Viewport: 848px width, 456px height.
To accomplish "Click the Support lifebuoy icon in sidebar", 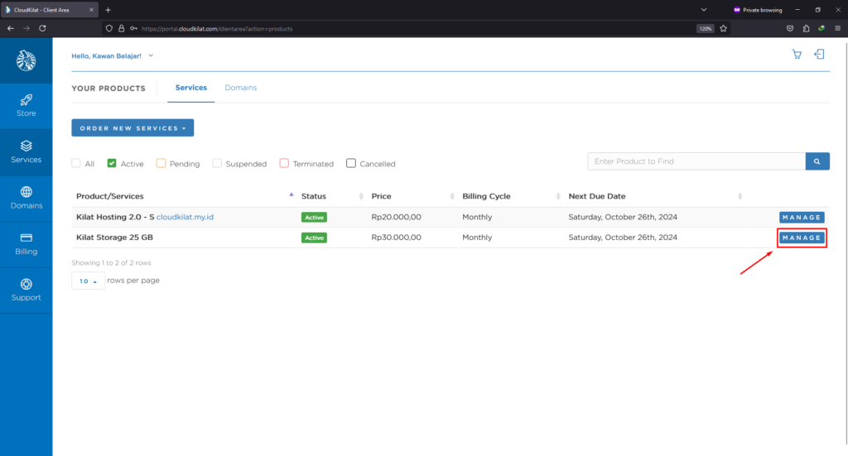I will point(26,284).
